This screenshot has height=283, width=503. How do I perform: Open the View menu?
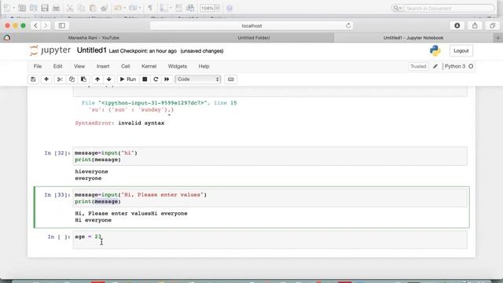coord(79,66)
